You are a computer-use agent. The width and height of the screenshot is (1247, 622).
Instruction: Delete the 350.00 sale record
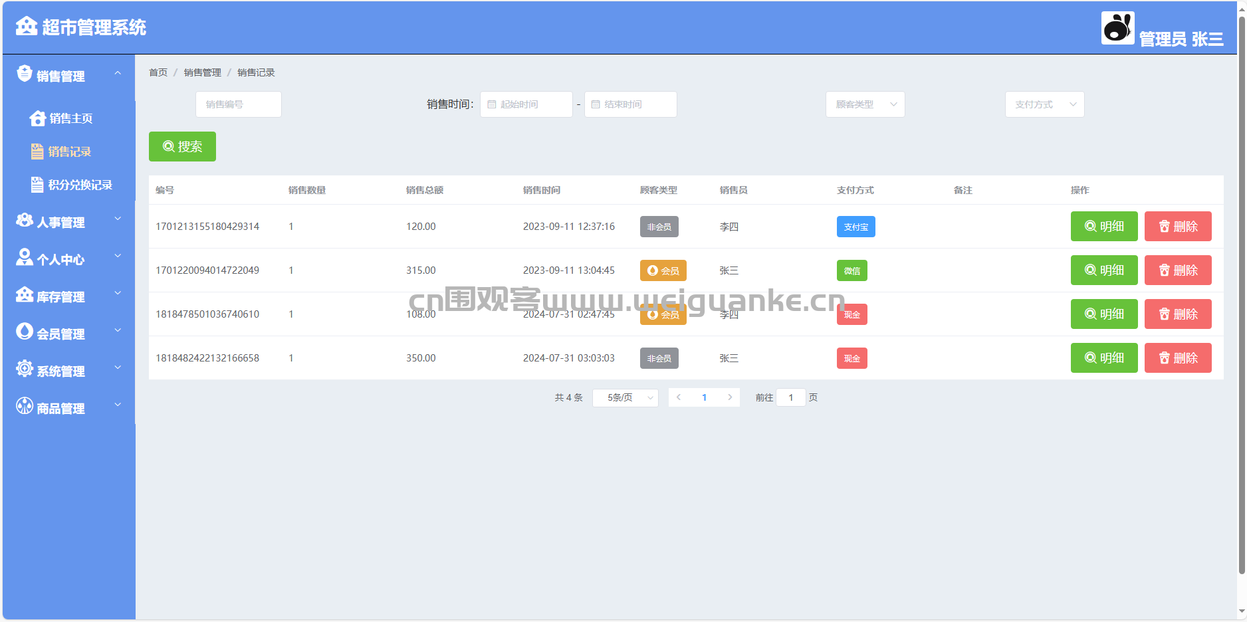(x=1178, y=358)
